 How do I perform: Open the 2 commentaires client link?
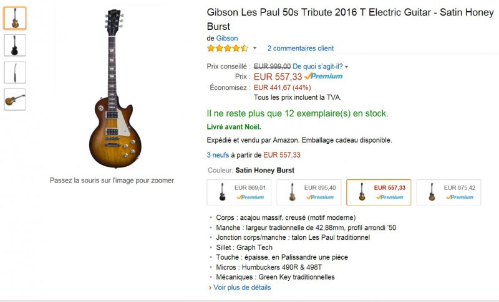pyautogui.click(x=300, y=48)
